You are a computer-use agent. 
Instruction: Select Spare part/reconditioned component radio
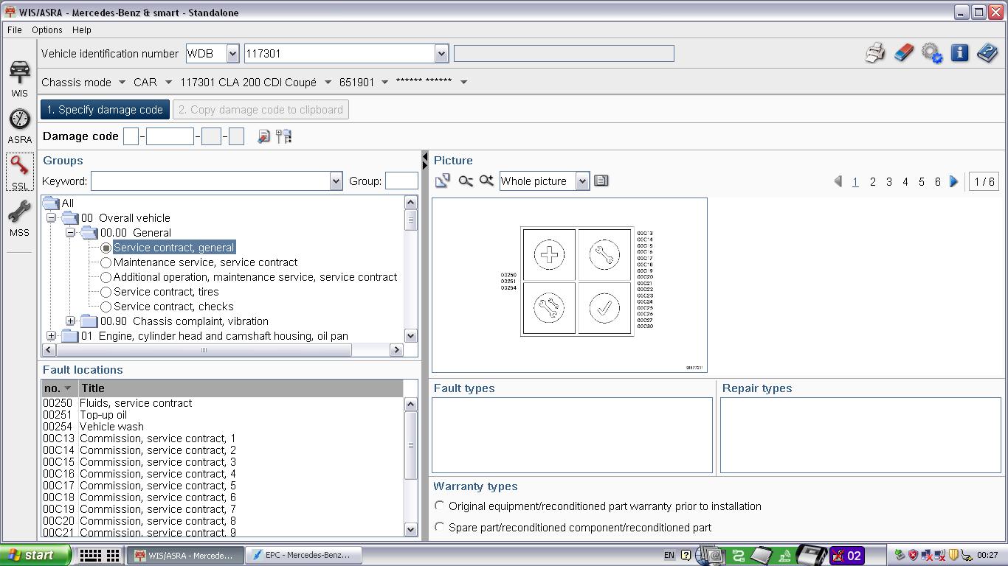(440, 527)
